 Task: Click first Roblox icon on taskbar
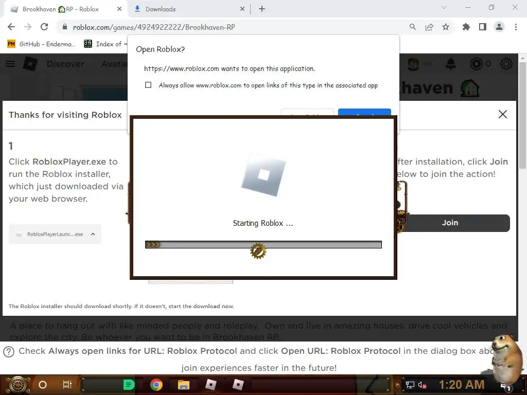[210, 385]
